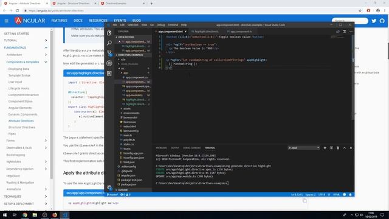This screenshot has height=219, width=389.
Task: Open the Windows Start menu
Action: (5, 215)
